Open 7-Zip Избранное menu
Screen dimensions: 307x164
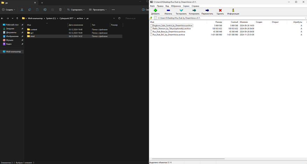[176, 6]
